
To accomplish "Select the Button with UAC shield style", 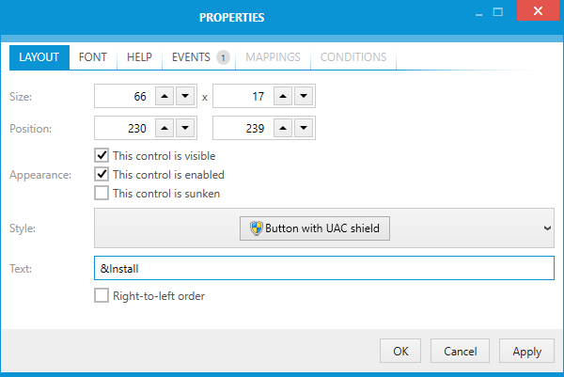I will click(314, 228).
